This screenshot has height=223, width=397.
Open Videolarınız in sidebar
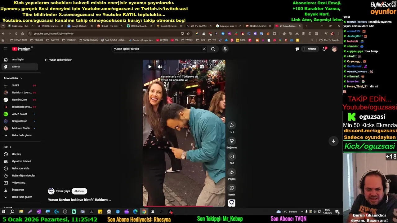(20, 183)
